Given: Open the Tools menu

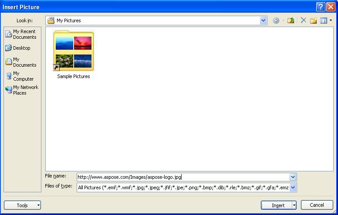Looking at the screenshot, I should 22,205.
